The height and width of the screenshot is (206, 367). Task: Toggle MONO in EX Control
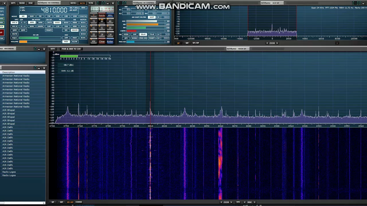(x=134, y=38)
